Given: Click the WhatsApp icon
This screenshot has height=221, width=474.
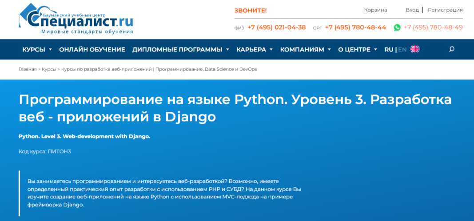Looking at the screenshot, I should coord(397,28).
